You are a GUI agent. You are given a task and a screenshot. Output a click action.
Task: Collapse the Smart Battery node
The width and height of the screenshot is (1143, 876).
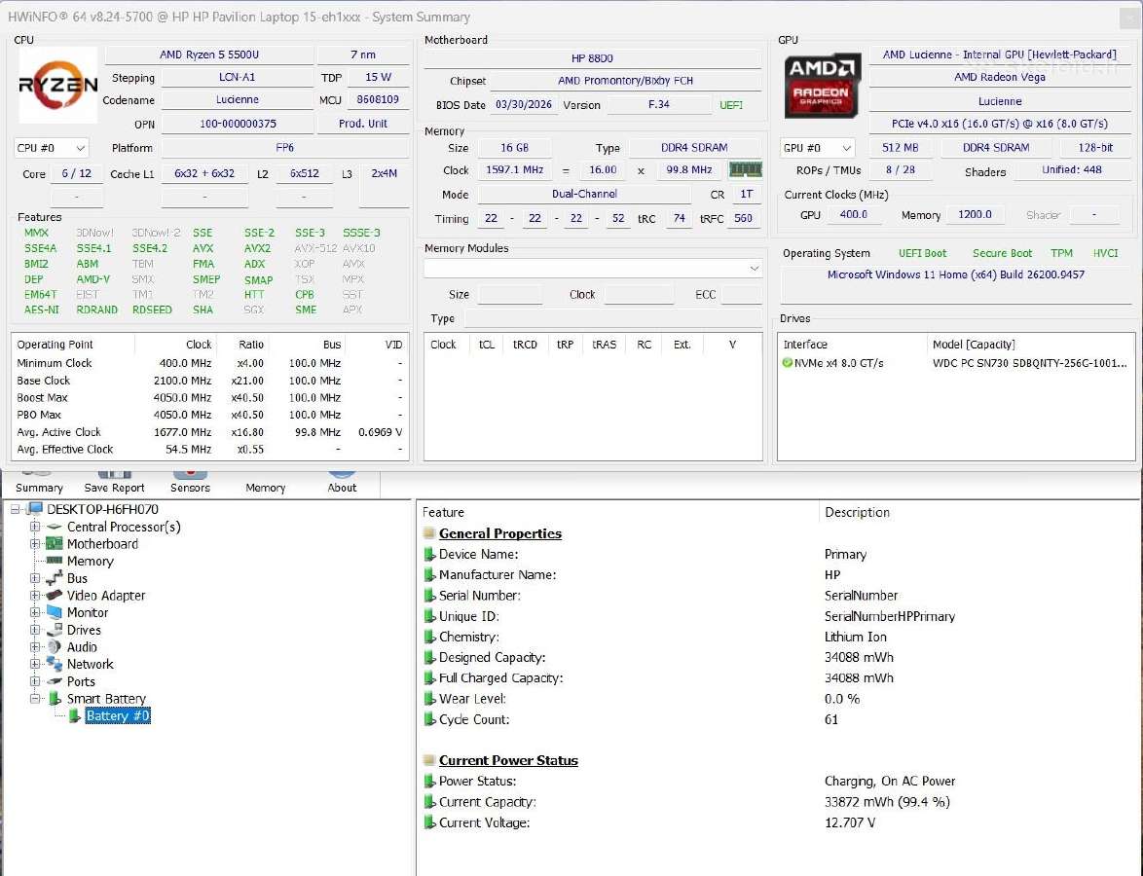(x=34, y=698)
